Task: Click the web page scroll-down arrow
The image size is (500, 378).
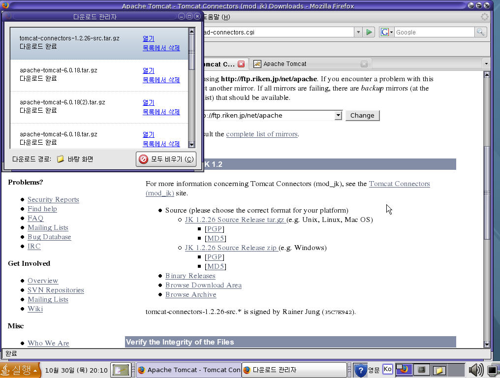Action: click(487, 344)
